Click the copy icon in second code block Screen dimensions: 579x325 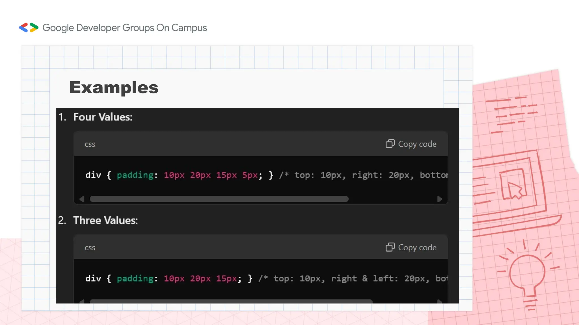click(x=390, y=247)
